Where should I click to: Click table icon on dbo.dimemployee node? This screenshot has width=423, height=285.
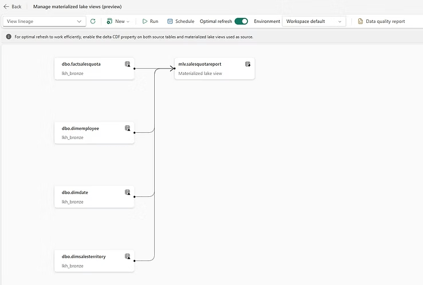click(x=127, y=128)
